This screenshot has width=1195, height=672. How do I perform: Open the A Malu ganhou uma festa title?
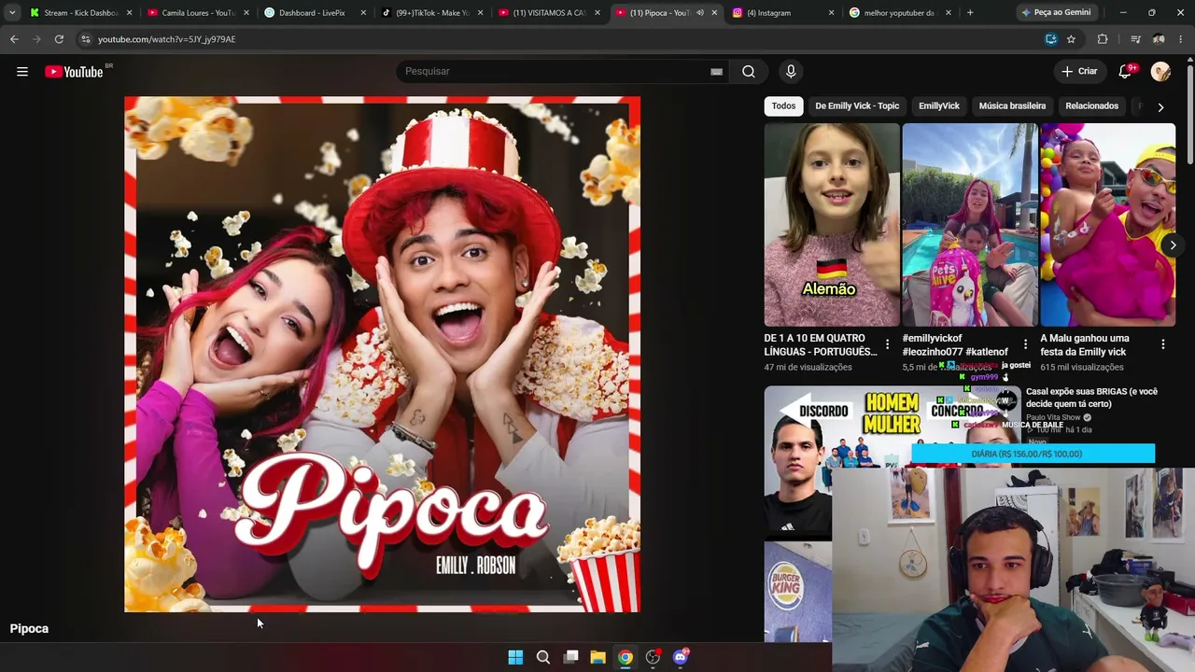(x=1086, y=345)
